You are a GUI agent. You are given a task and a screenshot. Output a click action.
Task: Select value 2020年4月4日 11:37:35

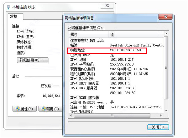(129, 74)
